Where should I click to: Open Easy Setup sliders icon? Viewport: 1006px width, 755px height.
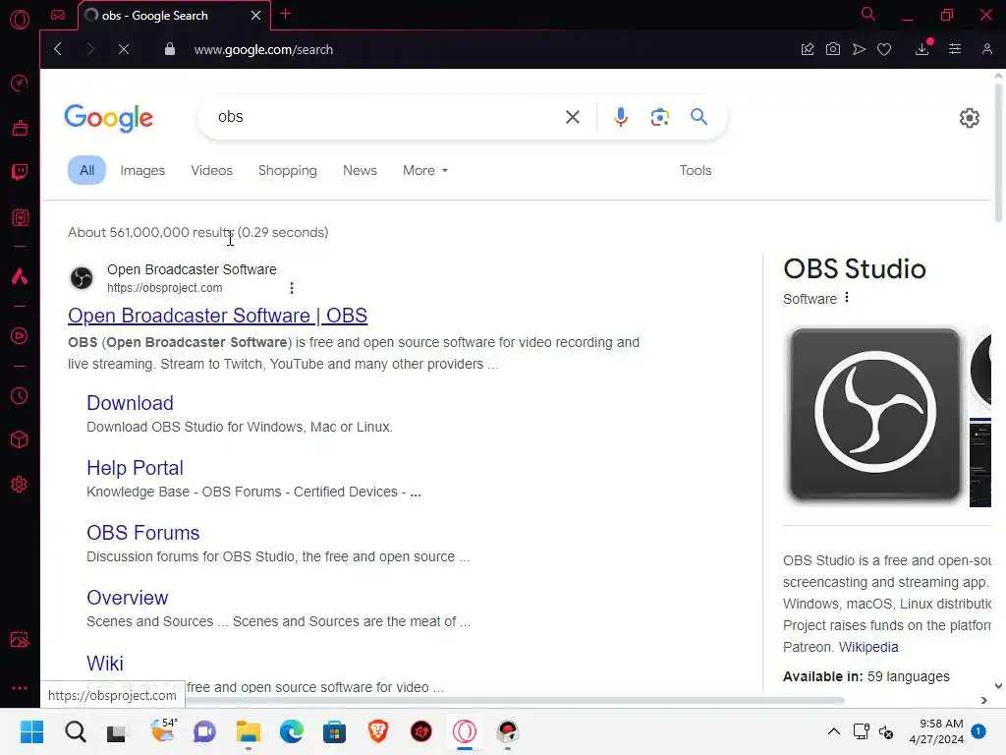click(x=955, y=49)
